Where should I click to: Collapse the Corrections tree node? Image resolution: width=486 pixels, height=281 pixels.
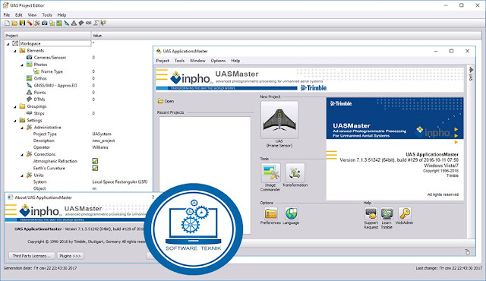click(x=22, y=154)
